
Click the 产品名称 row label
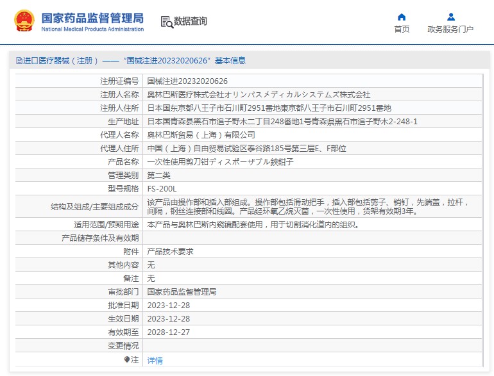pos(123,162)
